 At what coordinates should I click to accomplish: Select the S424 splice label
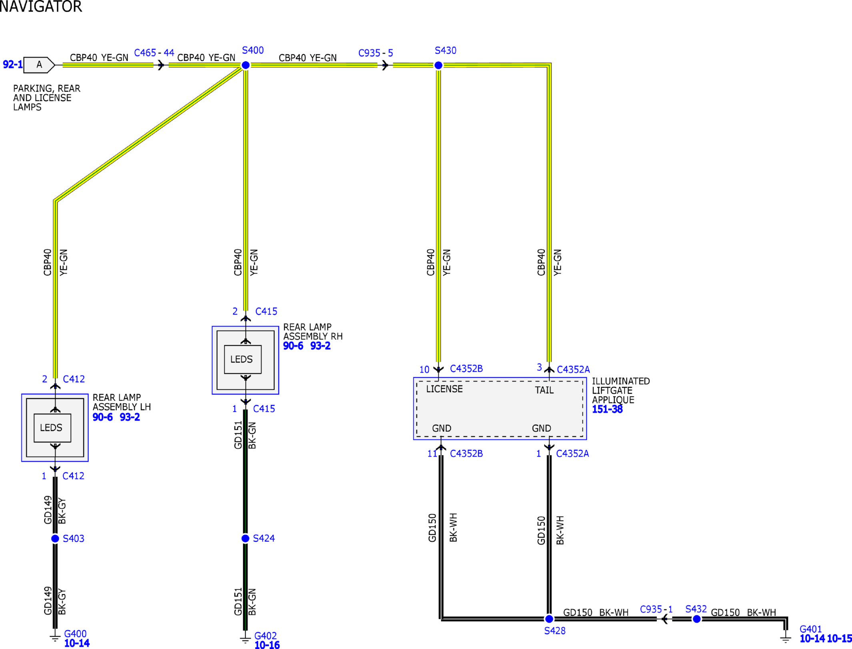pos(264,539)
